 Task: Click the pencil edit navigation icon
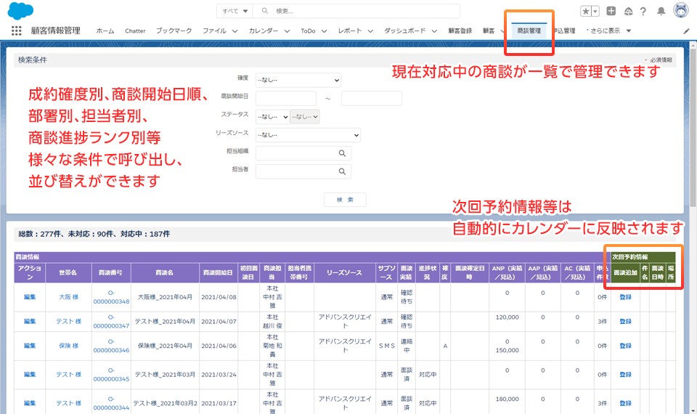coord(687,31)
